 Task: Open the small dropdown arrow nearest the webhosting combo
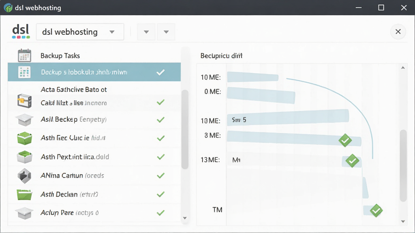146,32
